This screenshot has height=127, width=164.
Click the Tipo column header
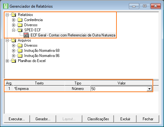pos(78,83)
